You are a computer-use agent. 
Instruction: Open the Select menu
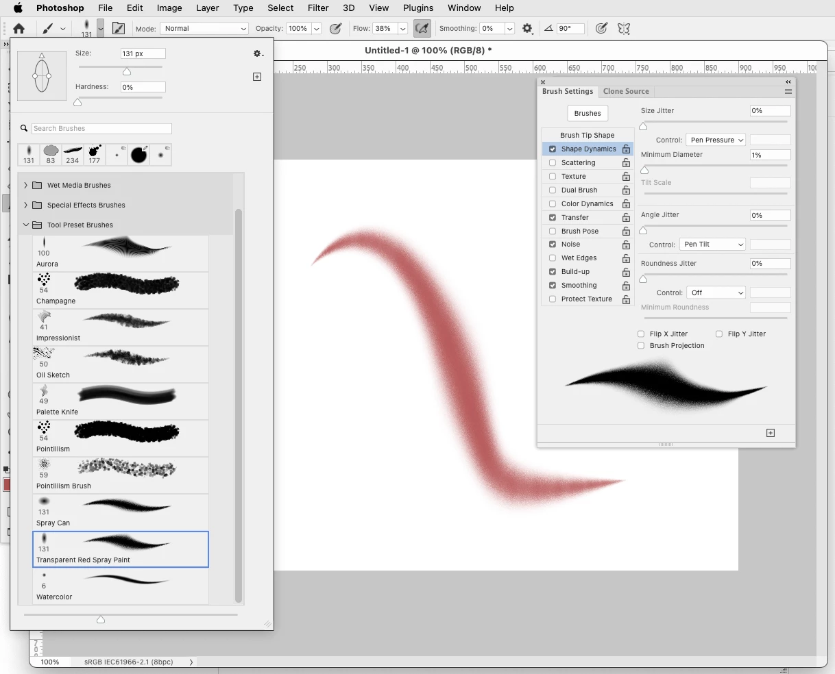(x=280, y=8)
